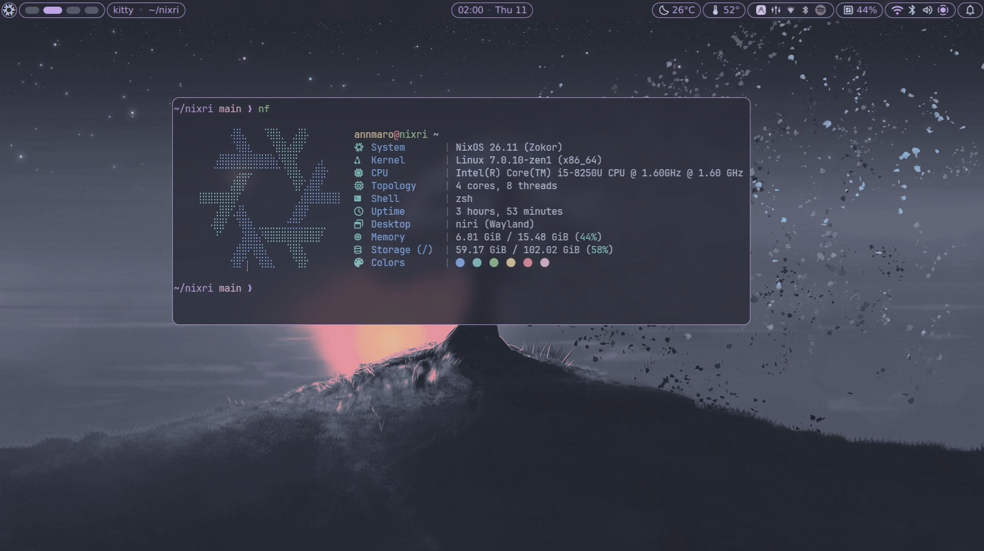984x551 pixels.
Task: Open the Spotify tray icon
Action: [x=821, y=10]
